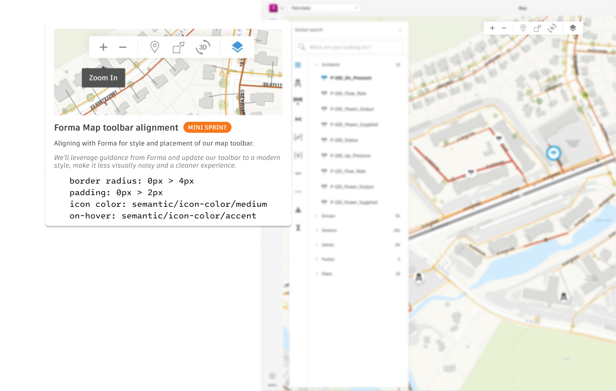Click the plus Zoom In icon in the preview card toolbar
The width and height of the screenshot is (616, 391).
point(103,47)
